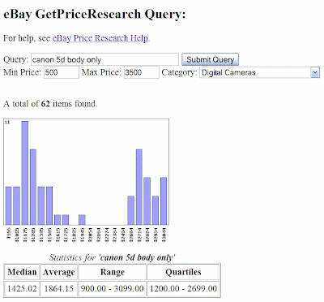Screen dimensions: 324x302
Task: Click the average value 1864.15
Action: (59, 288)
